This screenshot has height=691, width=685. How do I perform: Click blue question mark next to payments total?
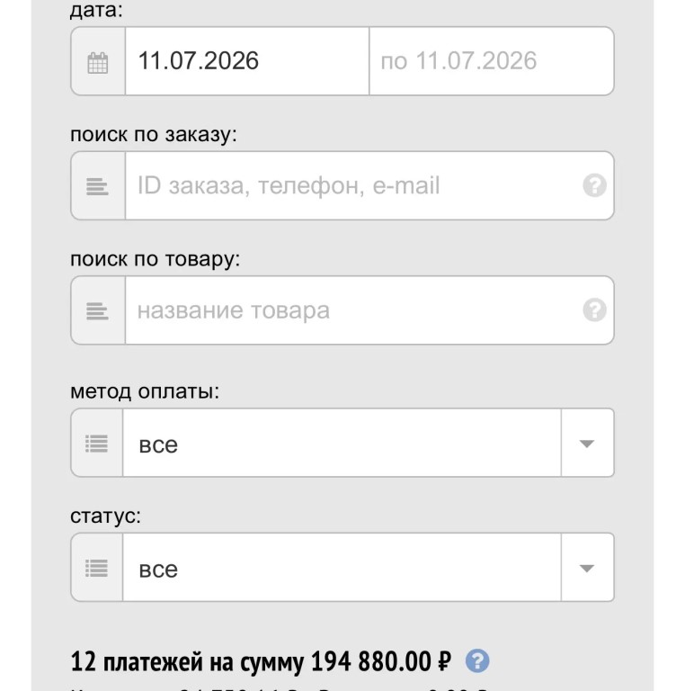(x=477, y=660)
